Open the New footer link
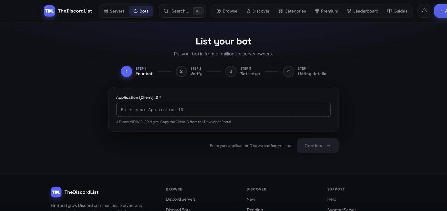Viewport: 447px width, 211px height. 251,199
